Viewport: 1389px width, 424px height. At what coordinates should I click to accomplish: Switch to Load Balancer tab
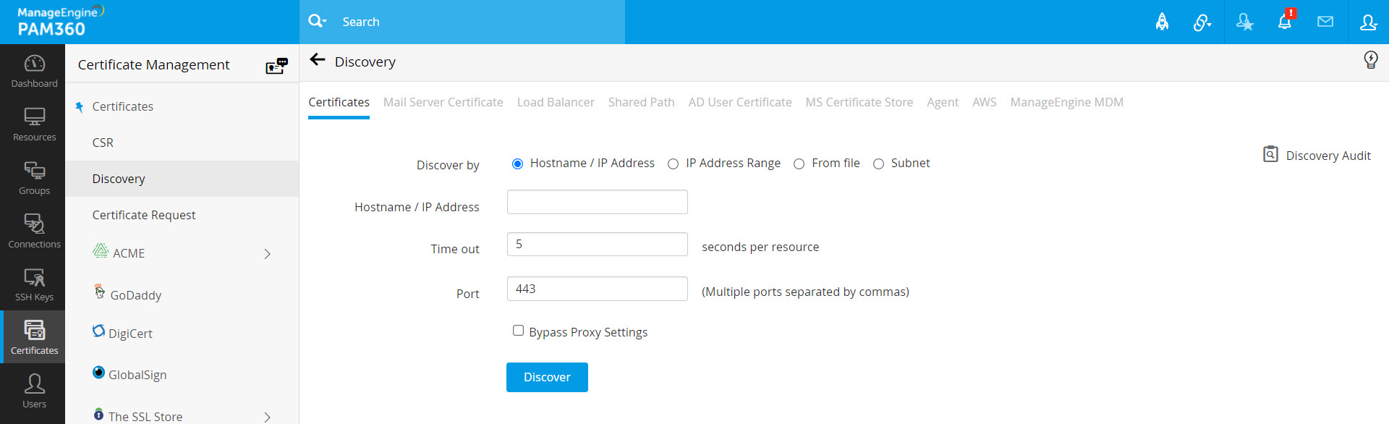(x=556, y=102)
